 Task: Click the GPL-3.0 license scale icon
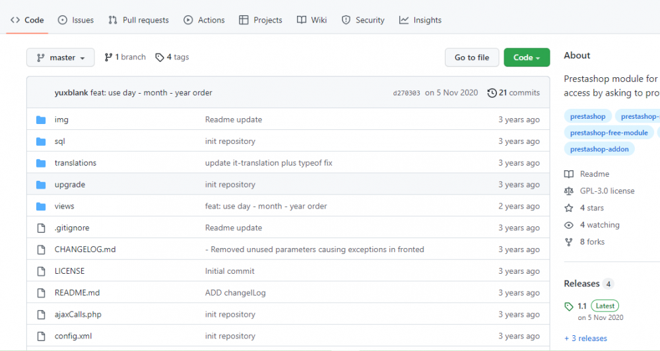click(569, 191)
